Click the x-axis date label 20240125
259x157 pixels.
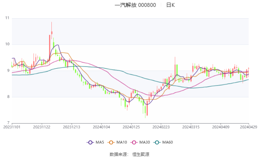click(131, 127)
